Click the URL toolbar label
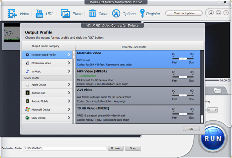 [50, 14]
